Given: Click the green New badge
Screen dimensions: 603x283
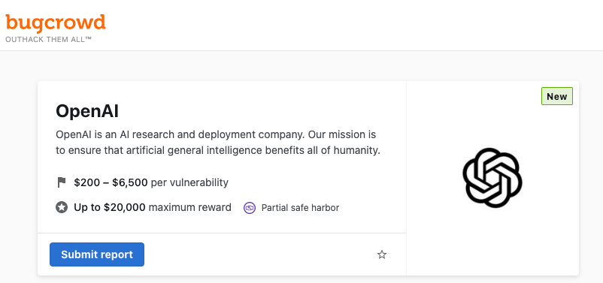Looking at the screenshot, I should [557, 96].
